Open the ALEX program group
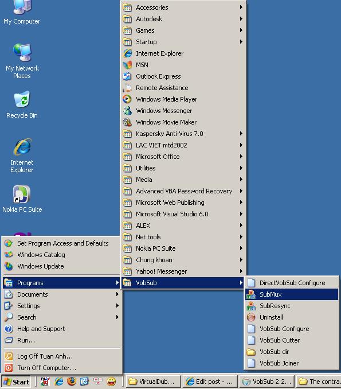Viewport: 341px width, 389px height. (183, 225)
